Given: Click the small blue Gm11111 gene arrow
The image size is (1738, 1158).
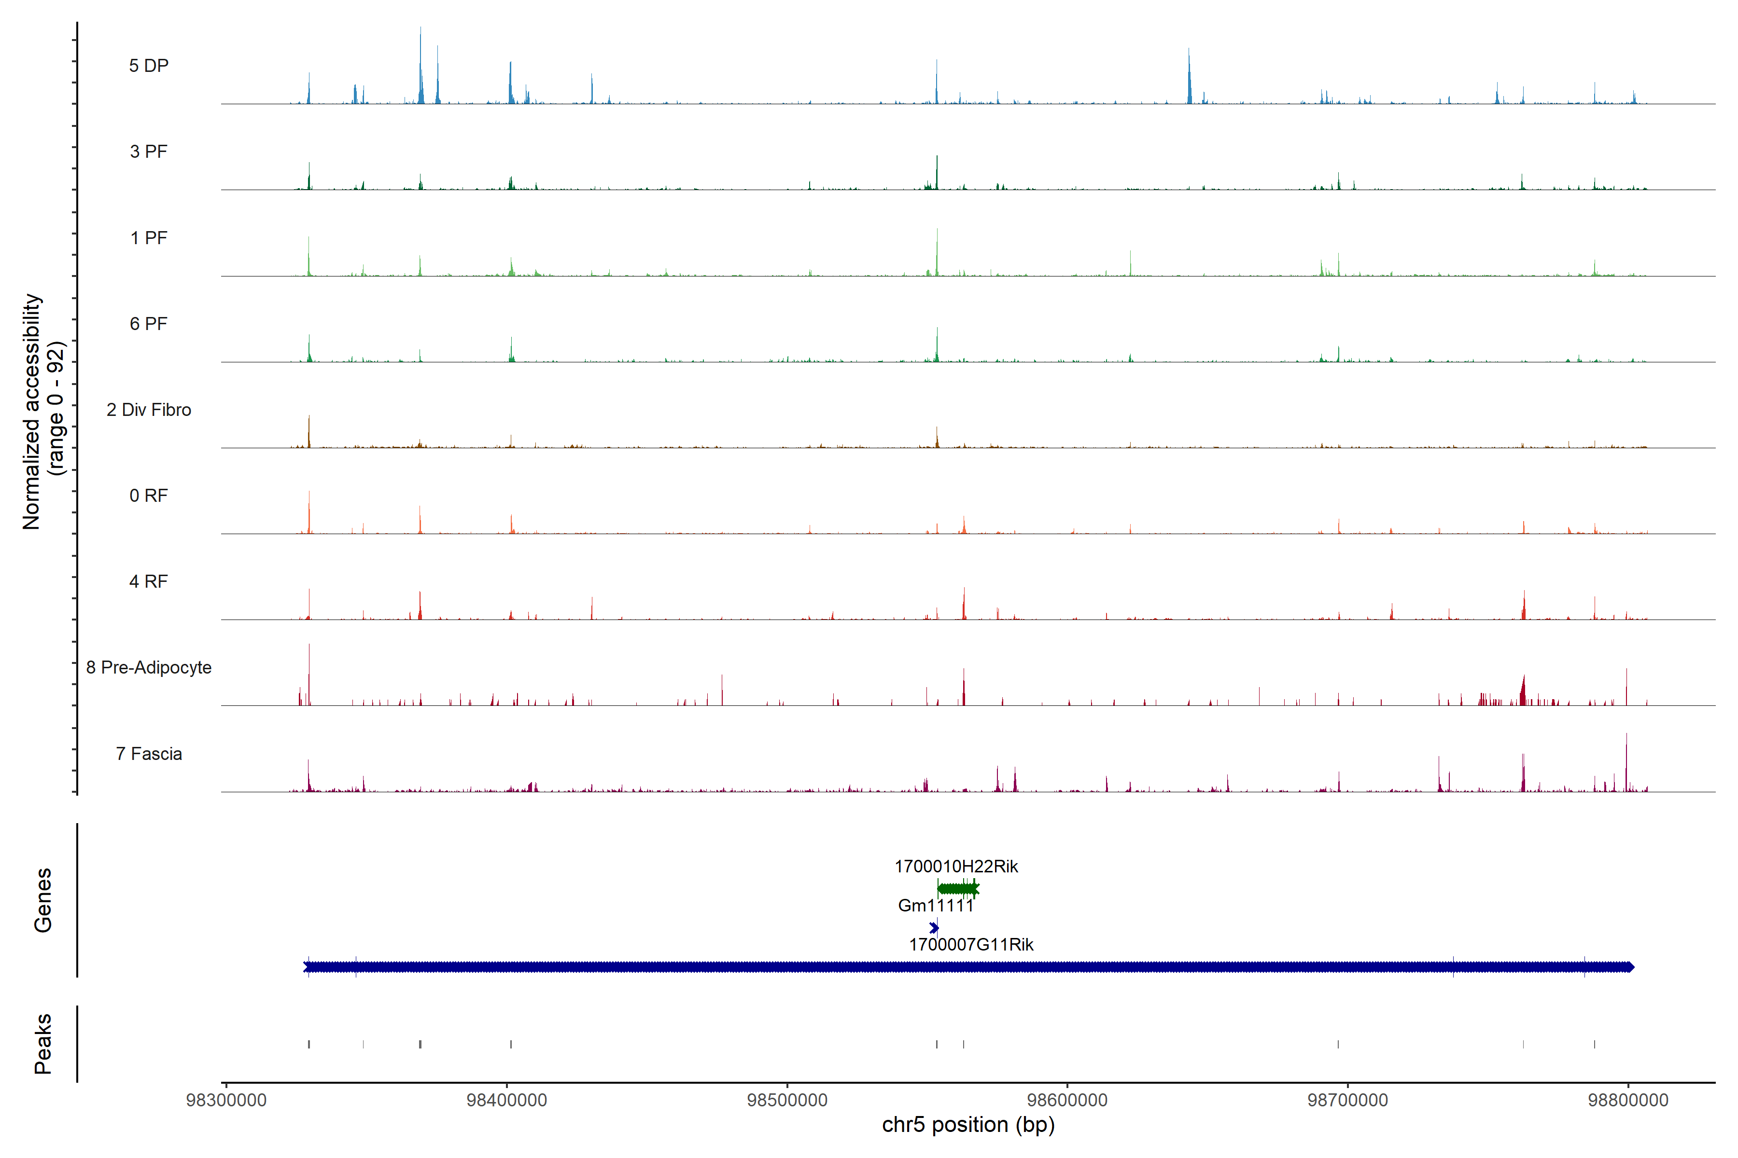Looking at the screenshot, I should [x=934, y=927].
